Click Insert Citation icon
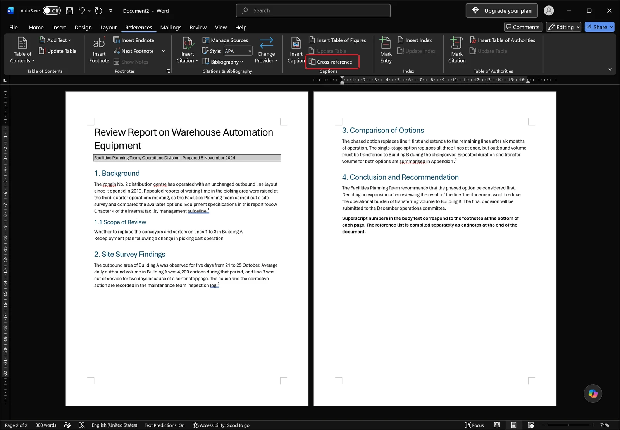This screenshot has width=620, height=430. 188,43
